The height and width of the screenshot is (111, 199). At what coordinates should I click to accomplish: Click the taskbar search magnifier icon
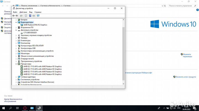[11, 108]
